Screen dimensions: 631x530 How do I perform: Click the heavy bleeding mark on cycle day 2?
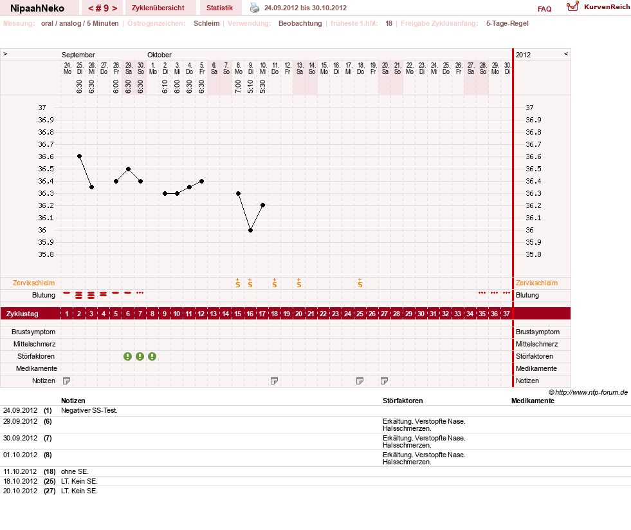coord(79,295)
